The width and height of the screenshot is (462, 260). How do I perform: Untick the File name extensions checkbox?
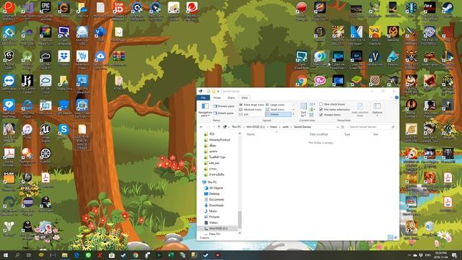click(x=321, y=109)
